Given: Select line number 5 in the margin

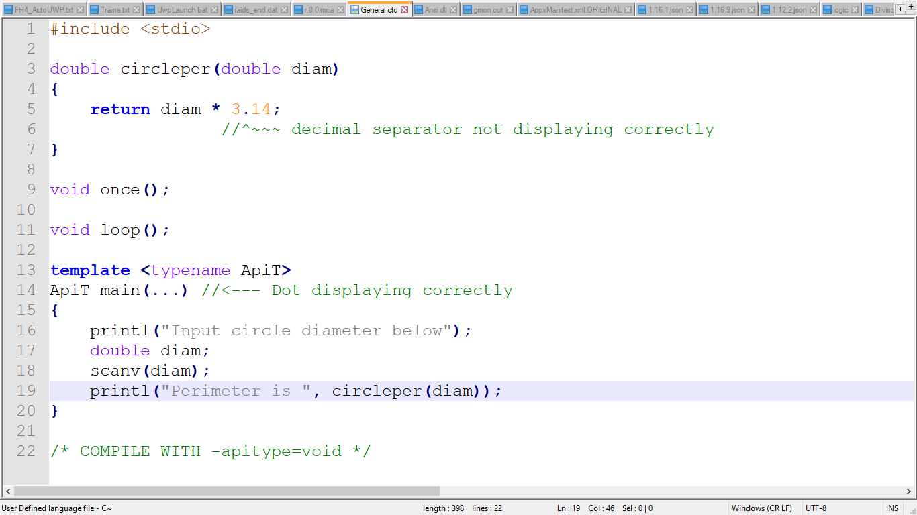Looking at the screenshot, I should click(x=31, y=109).
